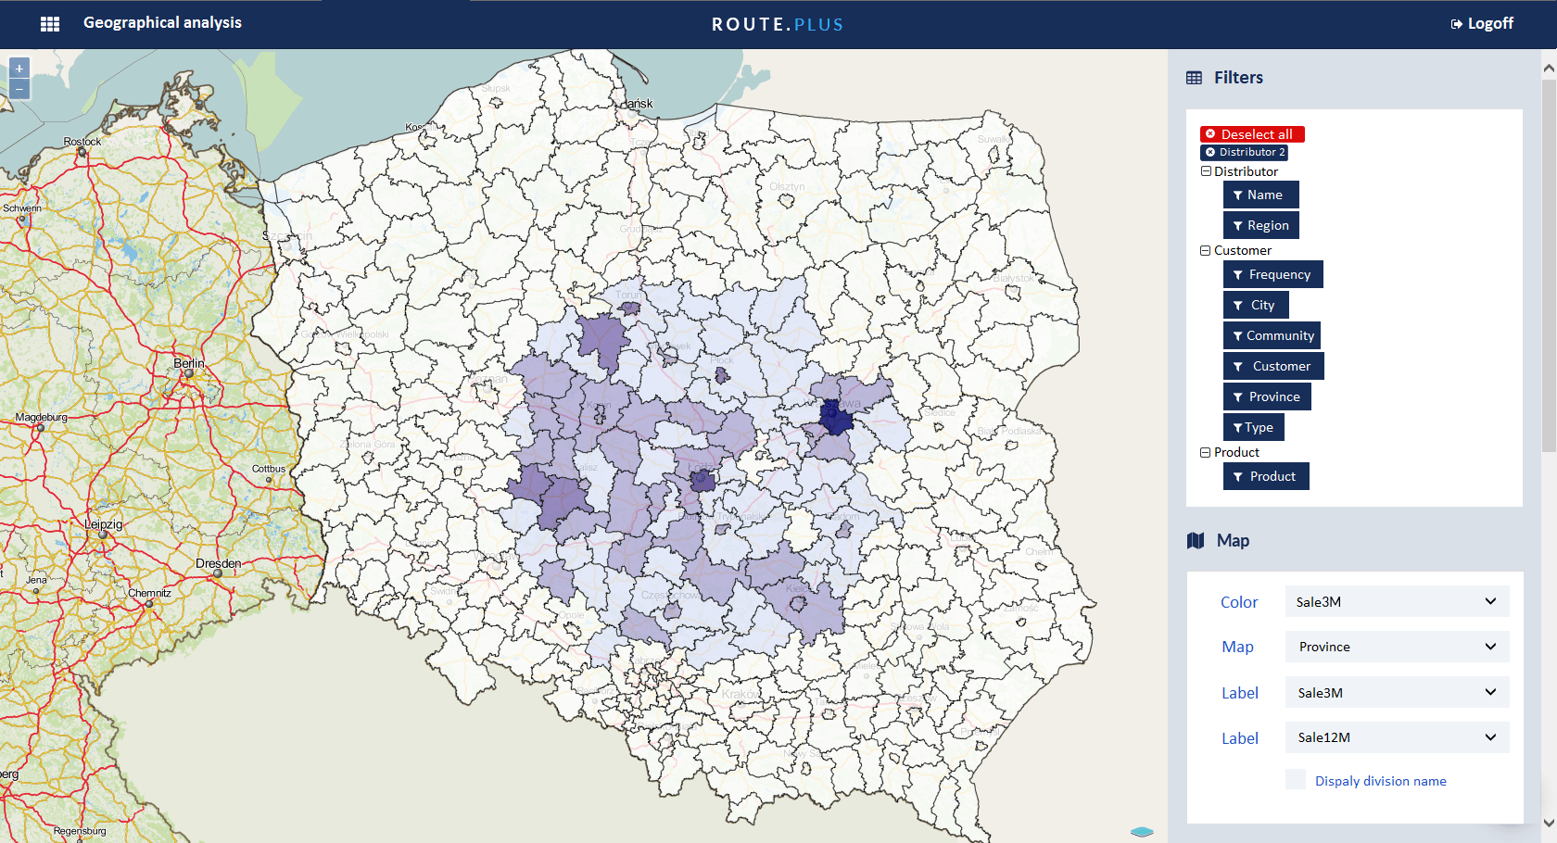Open the Community filter
The image size is (1557, 843).
pos(1272,335)
